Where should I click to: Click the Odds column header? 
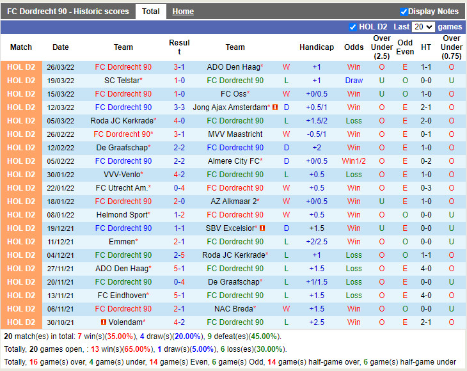tap(354, 47)
